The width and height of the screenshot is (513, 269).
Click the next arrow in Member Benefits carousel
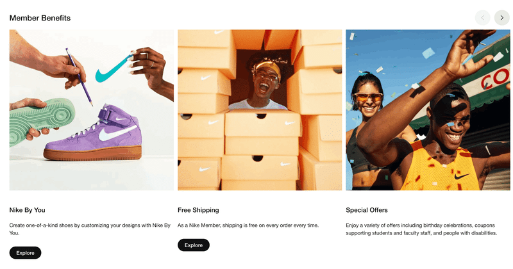pyautogui.click(x=501, y=18)
